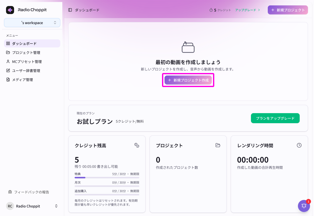Open MCプリセット管理 in the sidebar
Image resolution: width=314 pixels, height=216 pixels.
[x=32, y=61]
